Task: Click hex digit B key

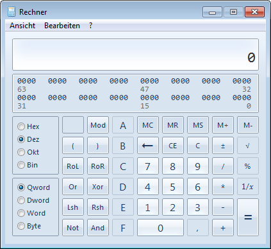Action: (x=123, y=146)
